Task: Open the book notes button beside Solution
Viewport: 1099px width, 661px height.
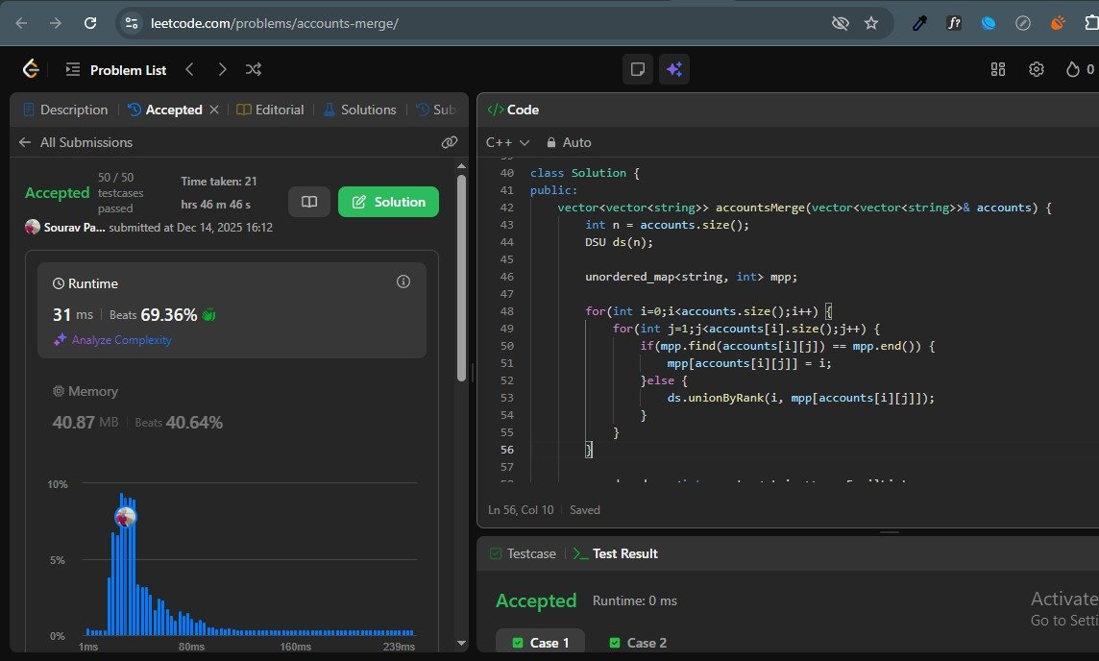Action: point(309,202)
